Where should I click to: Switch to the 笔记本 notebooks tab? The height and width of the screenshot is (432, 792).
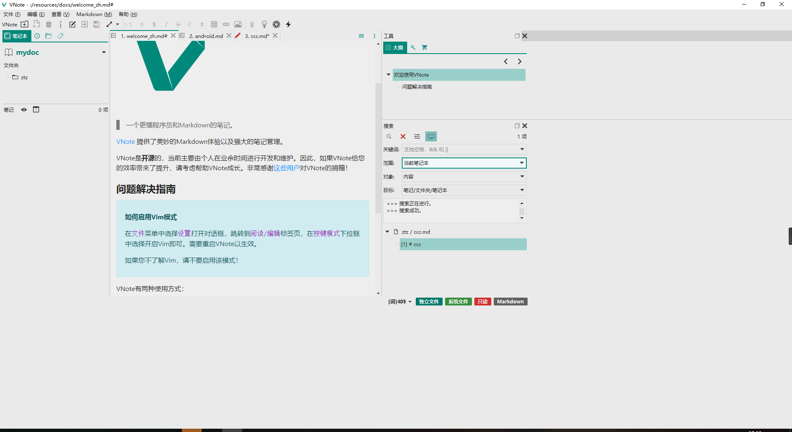16,36
